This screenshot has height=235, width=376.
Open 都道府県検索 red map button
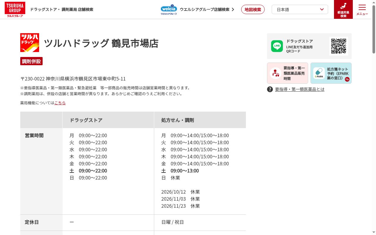(343, 9)
